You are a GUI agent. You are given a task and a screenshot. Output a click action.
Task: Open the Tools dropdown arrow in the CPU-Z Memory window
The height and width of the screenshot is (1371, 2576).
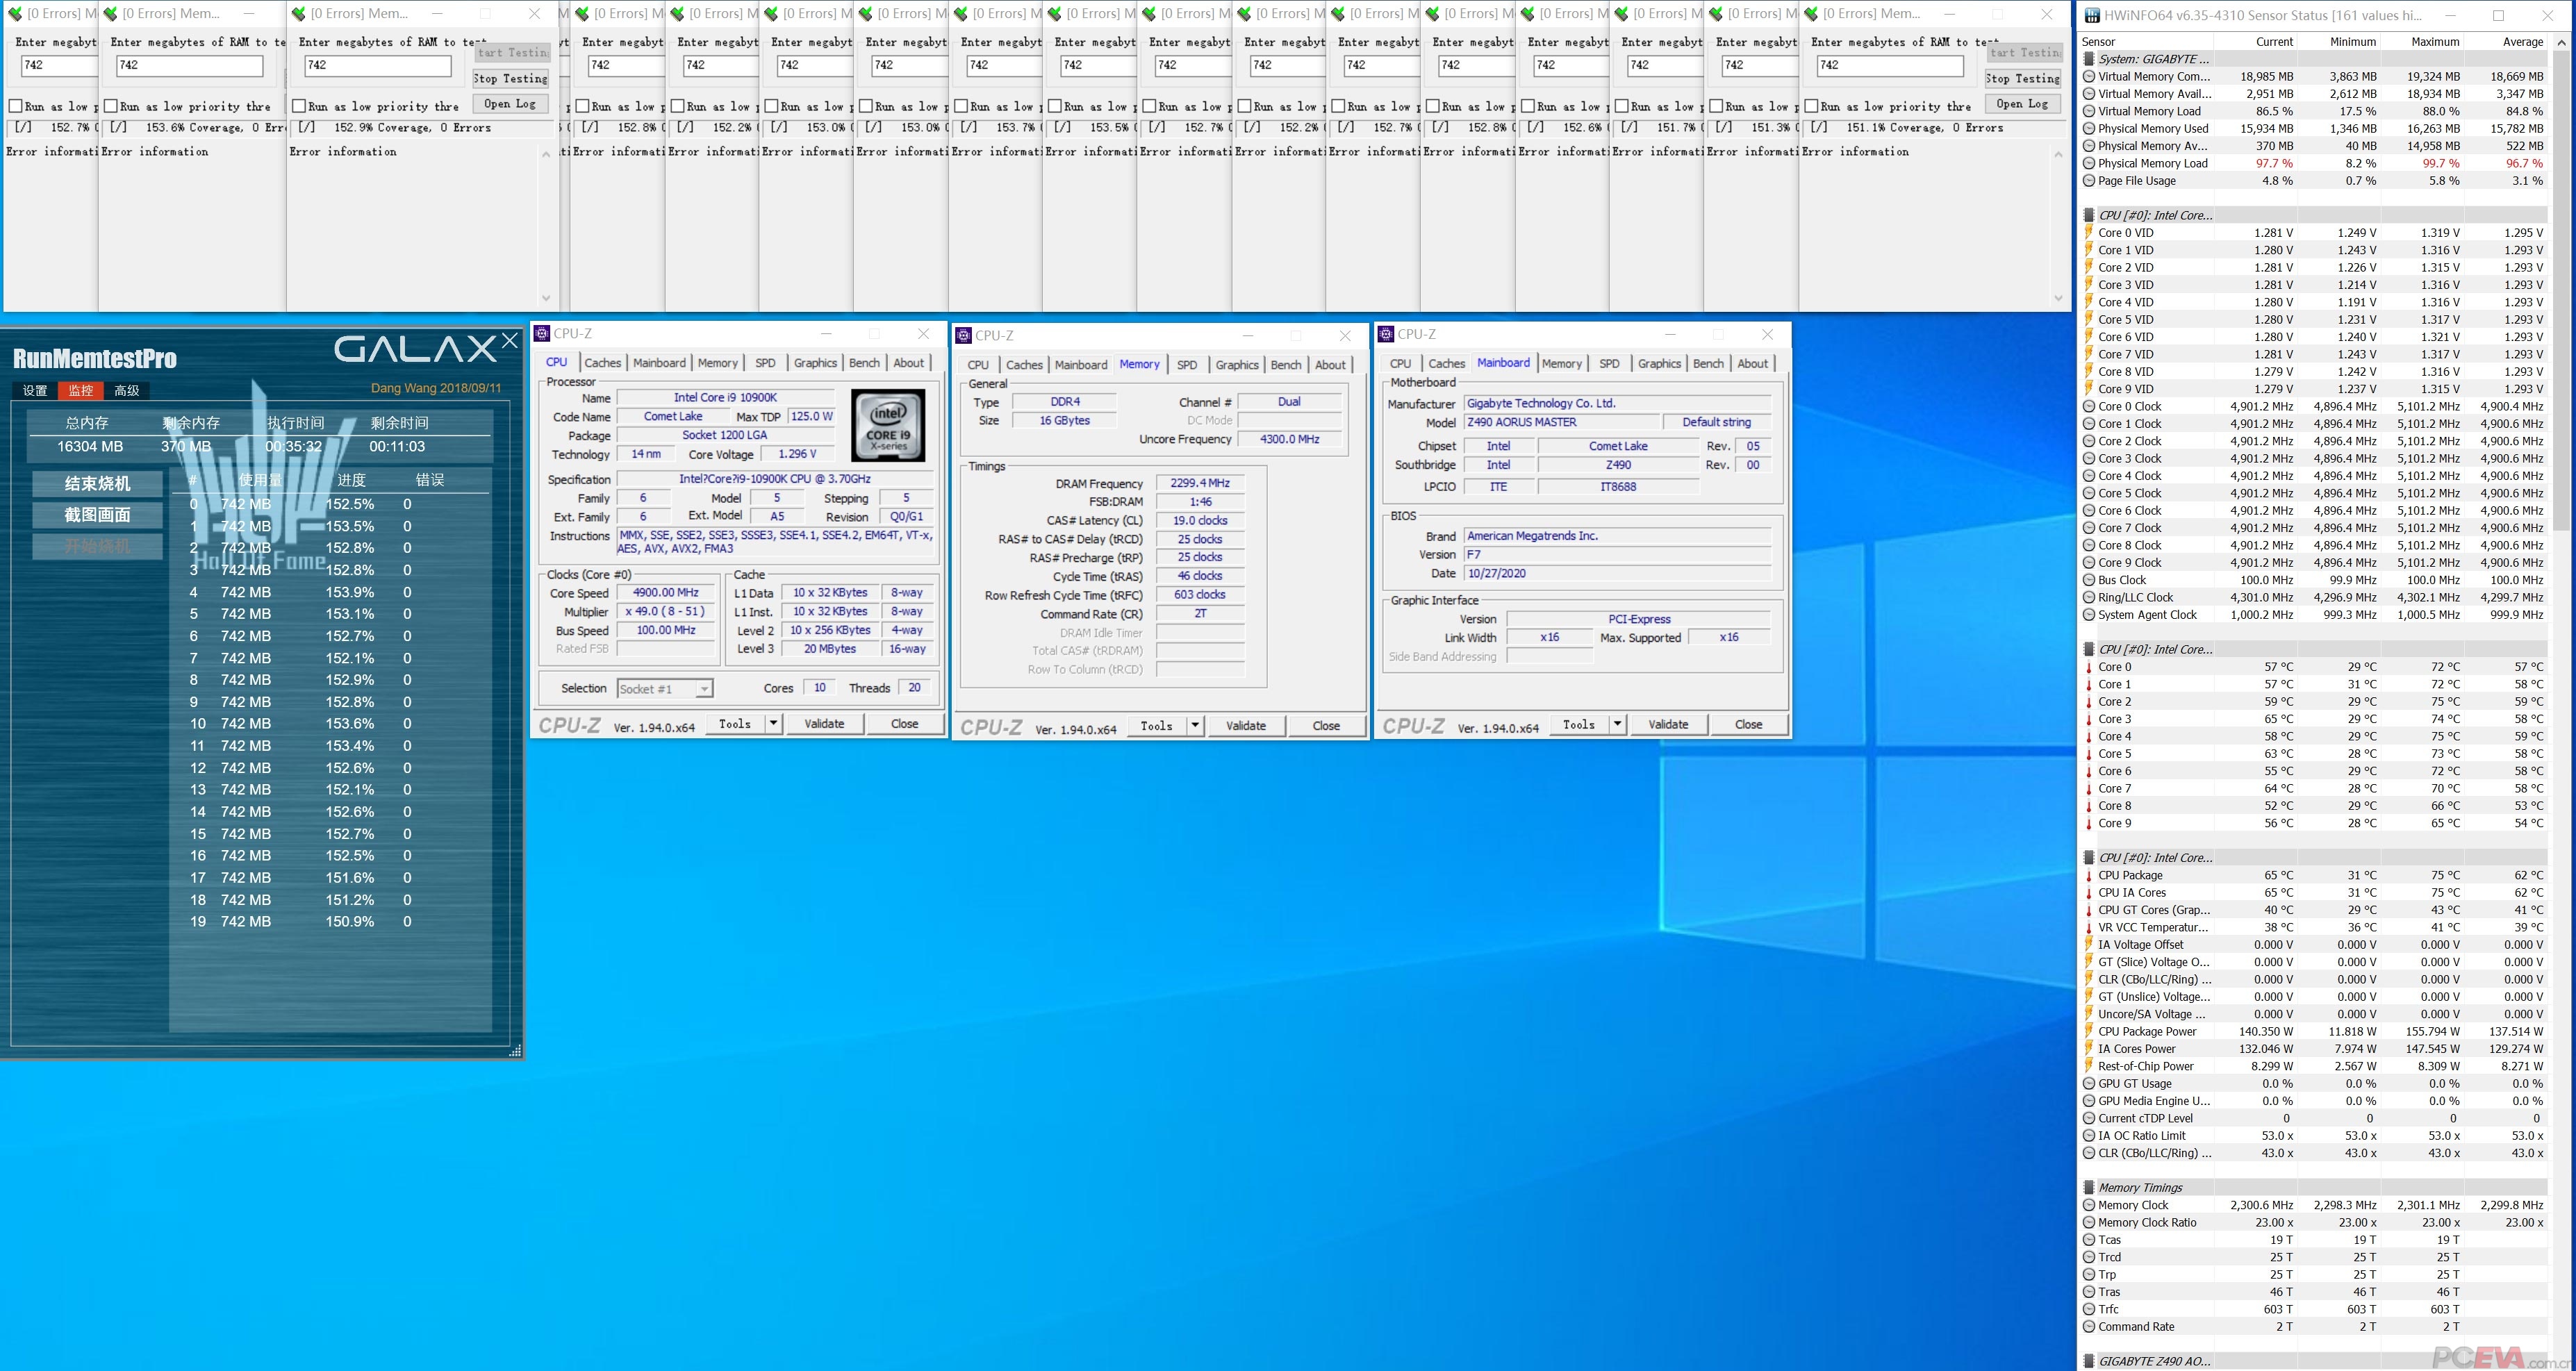point(1195,726)
